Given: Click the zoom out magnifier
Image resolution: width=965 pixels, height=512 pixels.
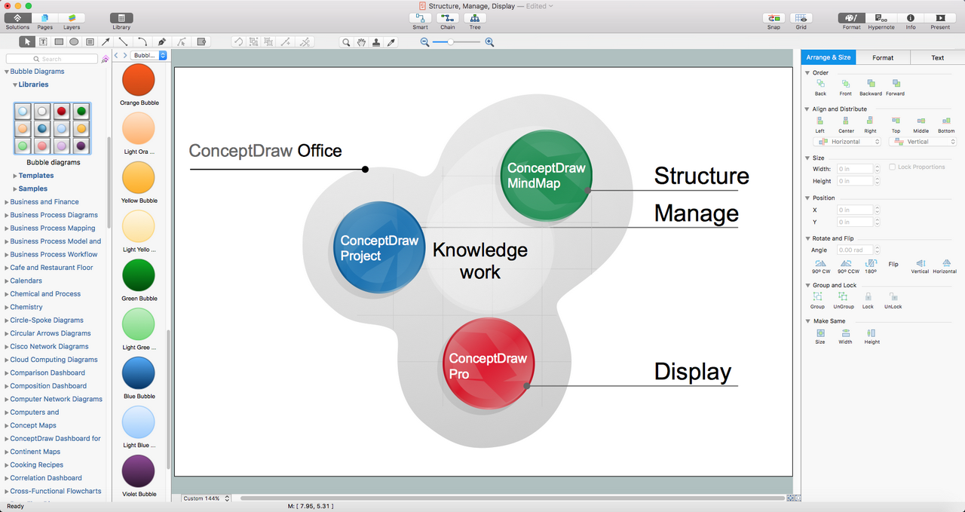Looking at the screenshot, I should [425, 42].
